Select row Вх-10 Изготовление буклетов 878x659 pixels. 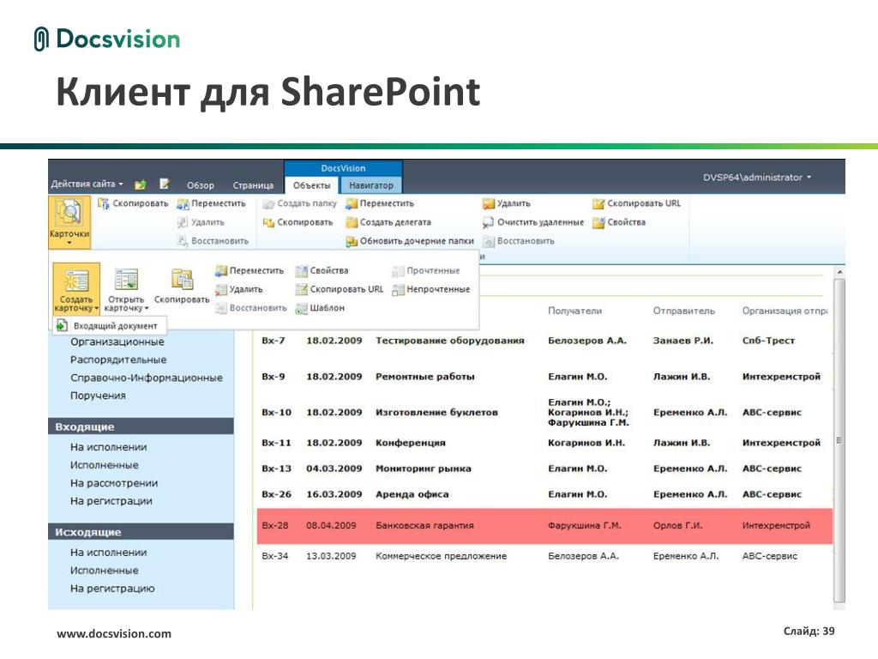tap(544, 413)
